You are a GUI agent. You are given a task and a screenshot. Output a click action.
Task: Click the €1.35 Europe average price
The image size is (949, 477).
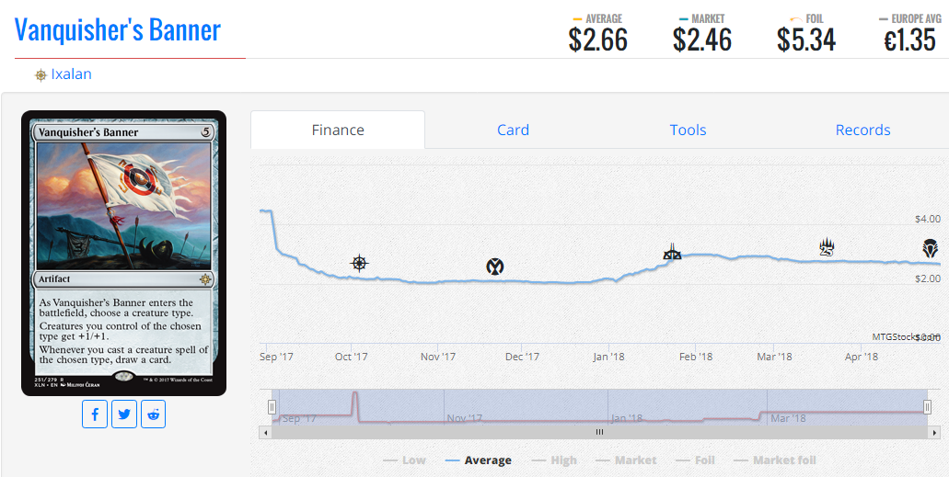click(909, 40)
